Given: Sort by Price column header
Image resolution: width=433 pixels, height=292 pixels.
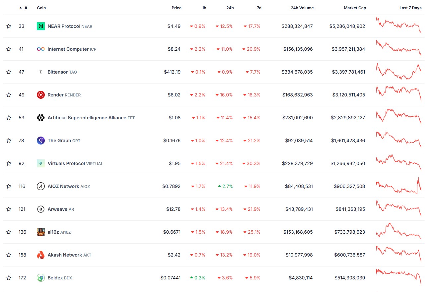Looking at the screenshot, I should (177, 8).
